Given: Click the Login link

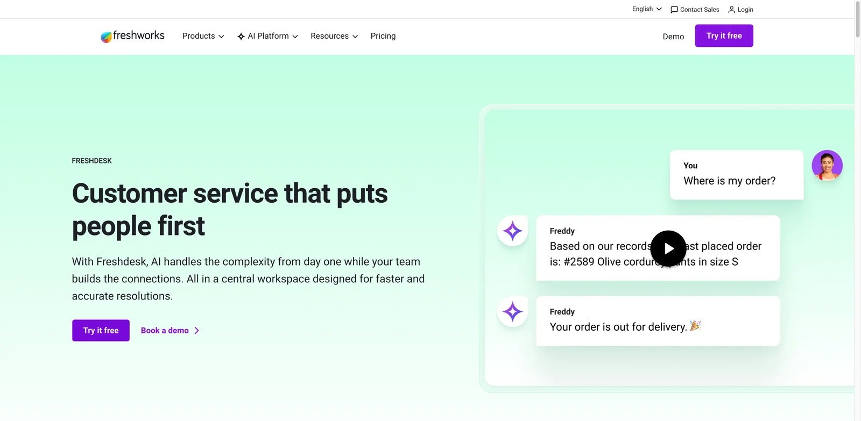Looking at the screenshot, I should tap(740, 10).
